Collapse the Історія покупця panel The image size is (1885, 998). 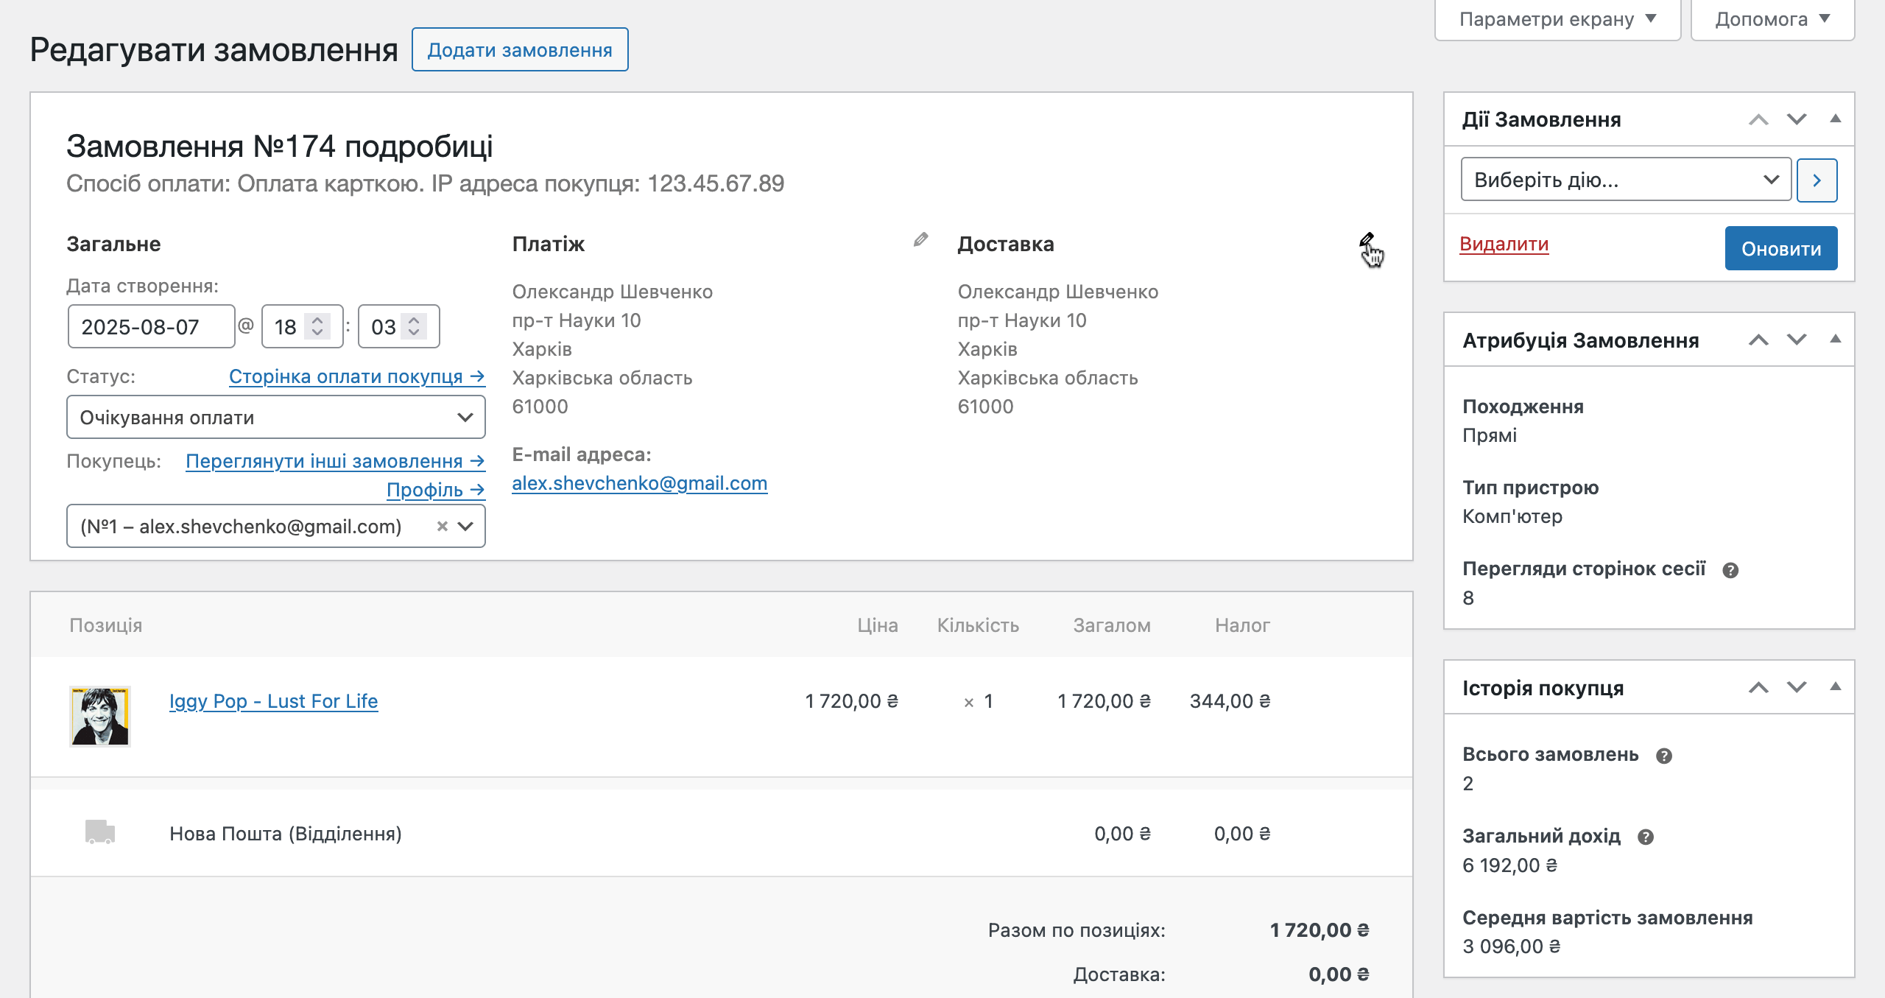click(x=1836, y=686)
